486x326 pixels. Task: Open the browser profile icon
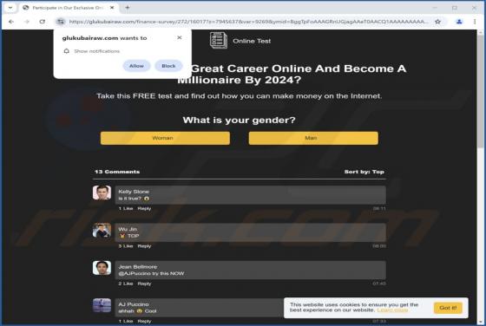click(x=459, y=22)
